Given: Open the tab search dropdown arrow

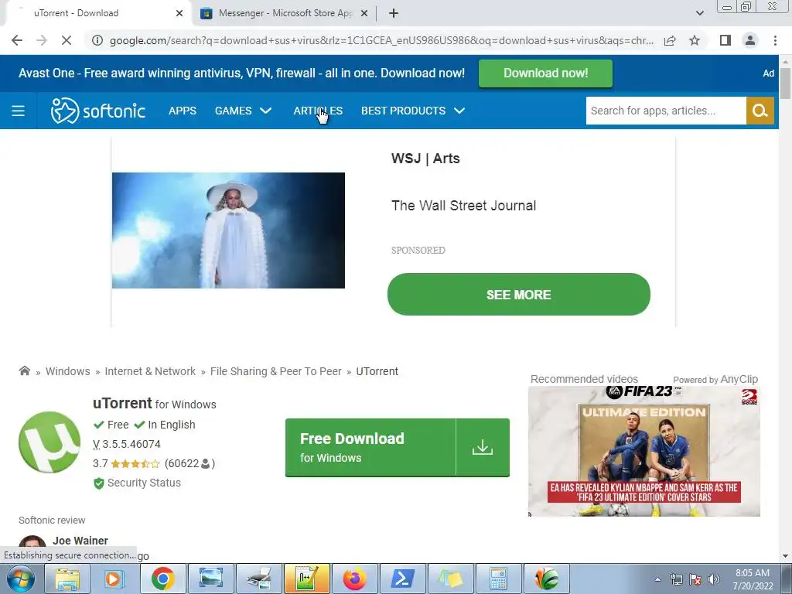Looking at the screenshot, I should (x=699, y=13).
